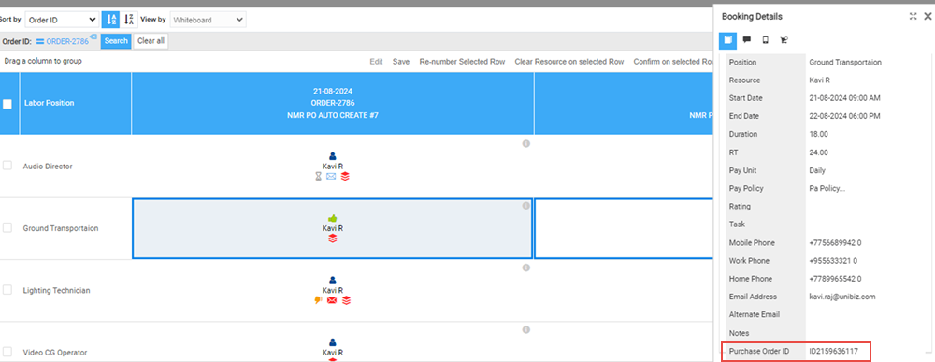
Task: Check the Lighting Technician row checkbox
Action: click(7, 290)
